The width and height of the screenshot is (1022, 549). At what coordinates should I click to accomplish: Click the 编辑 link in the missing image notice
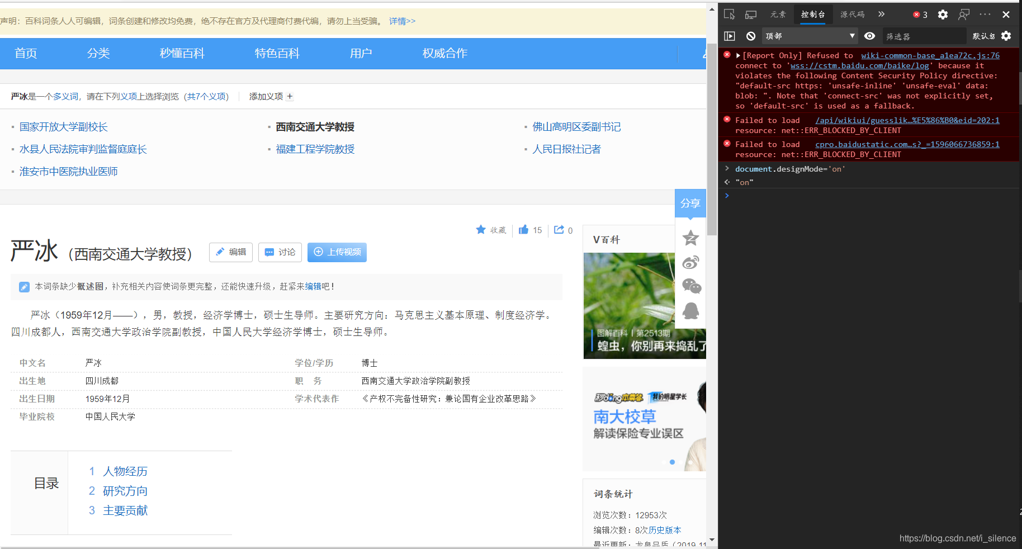(313, 286)
